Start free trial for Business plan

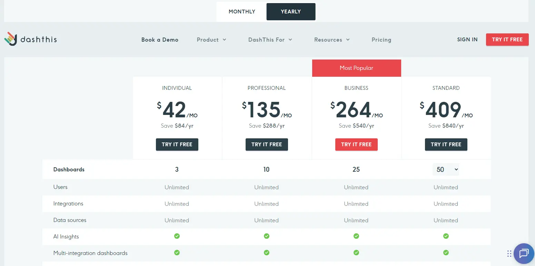pyautogui.click(x=356, y=145)
